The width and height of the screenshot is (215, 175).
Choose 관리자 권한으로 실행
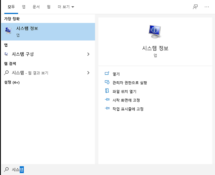tap(130, 83)
